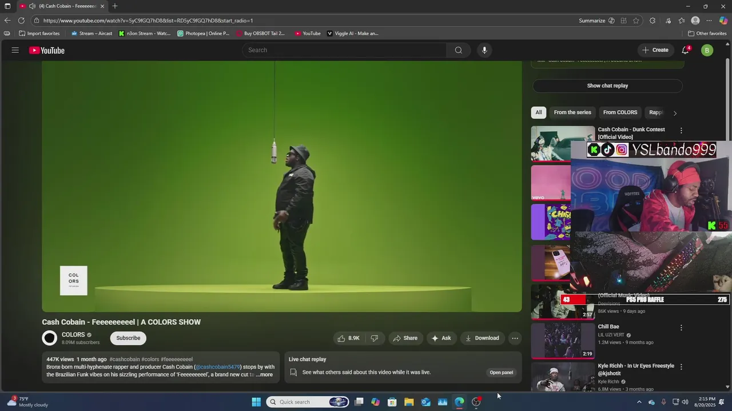Go to YouTube home via the logo

pos(47,50)
